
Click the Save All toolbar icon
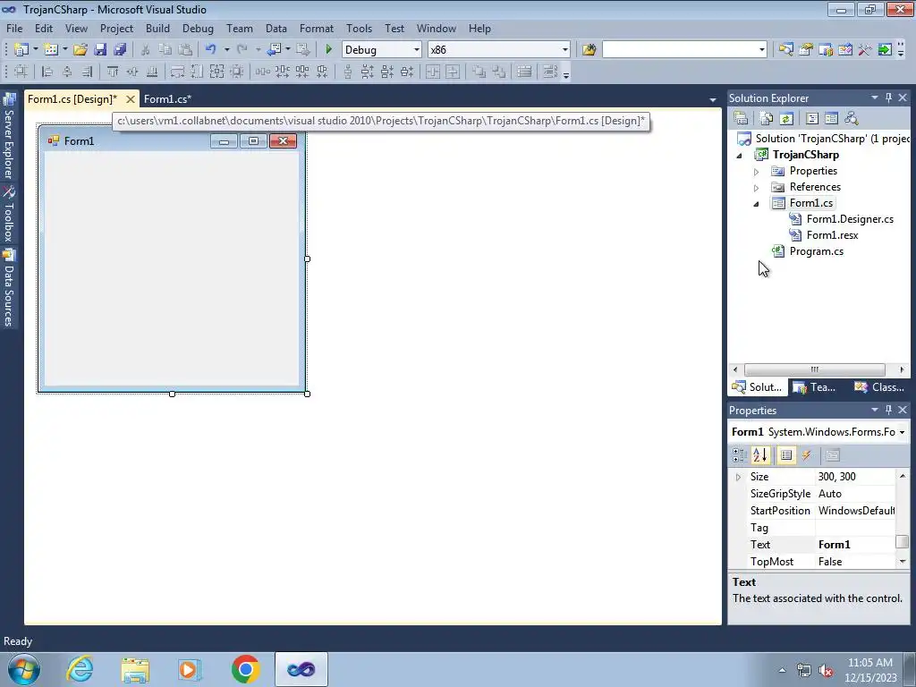pos(120,50)
